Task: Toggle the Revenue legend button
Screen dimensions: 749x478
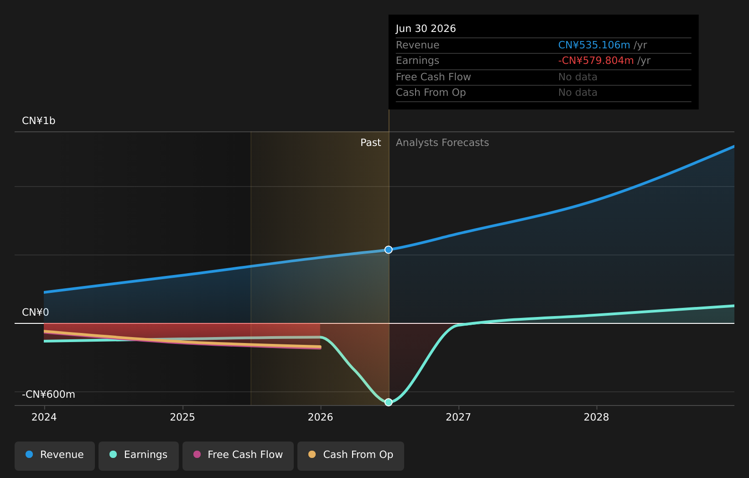Action: (x=55, y=456)
